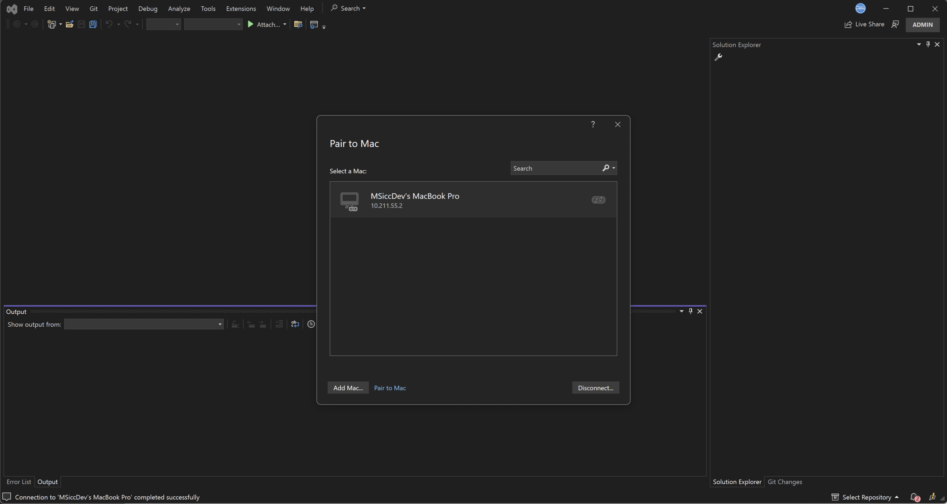Image resolution: width=947 pixels, height=504 pixels.
Task: Click the magnifier icon in Mac search box
Action: tap(606, 168)
